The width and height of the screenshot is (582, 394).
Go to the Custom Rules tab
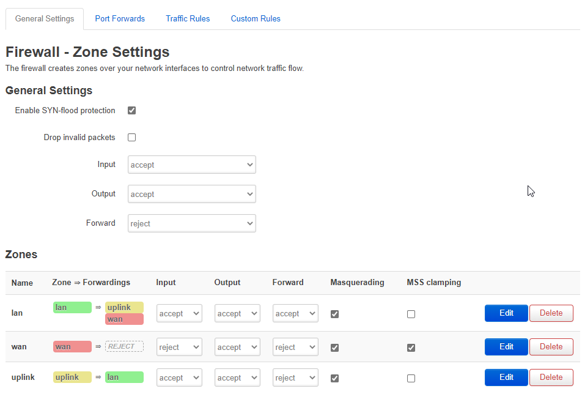point(256,18)
